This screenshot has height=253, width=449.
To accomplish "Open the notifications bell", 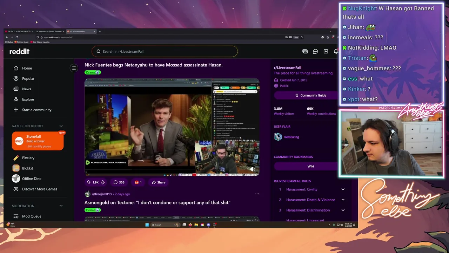I will (336, 51).
